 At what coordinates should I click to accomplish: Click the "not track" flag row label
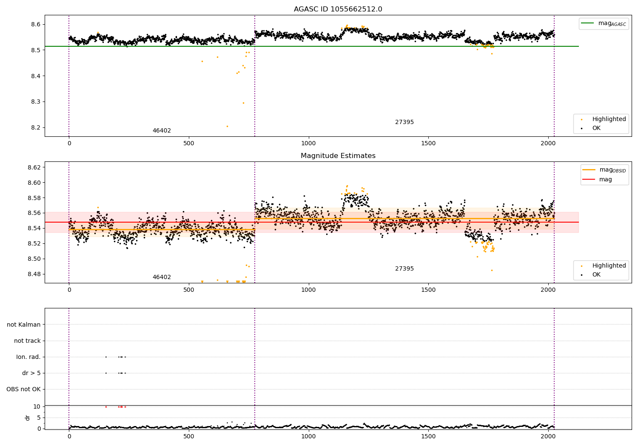[27, 341]
